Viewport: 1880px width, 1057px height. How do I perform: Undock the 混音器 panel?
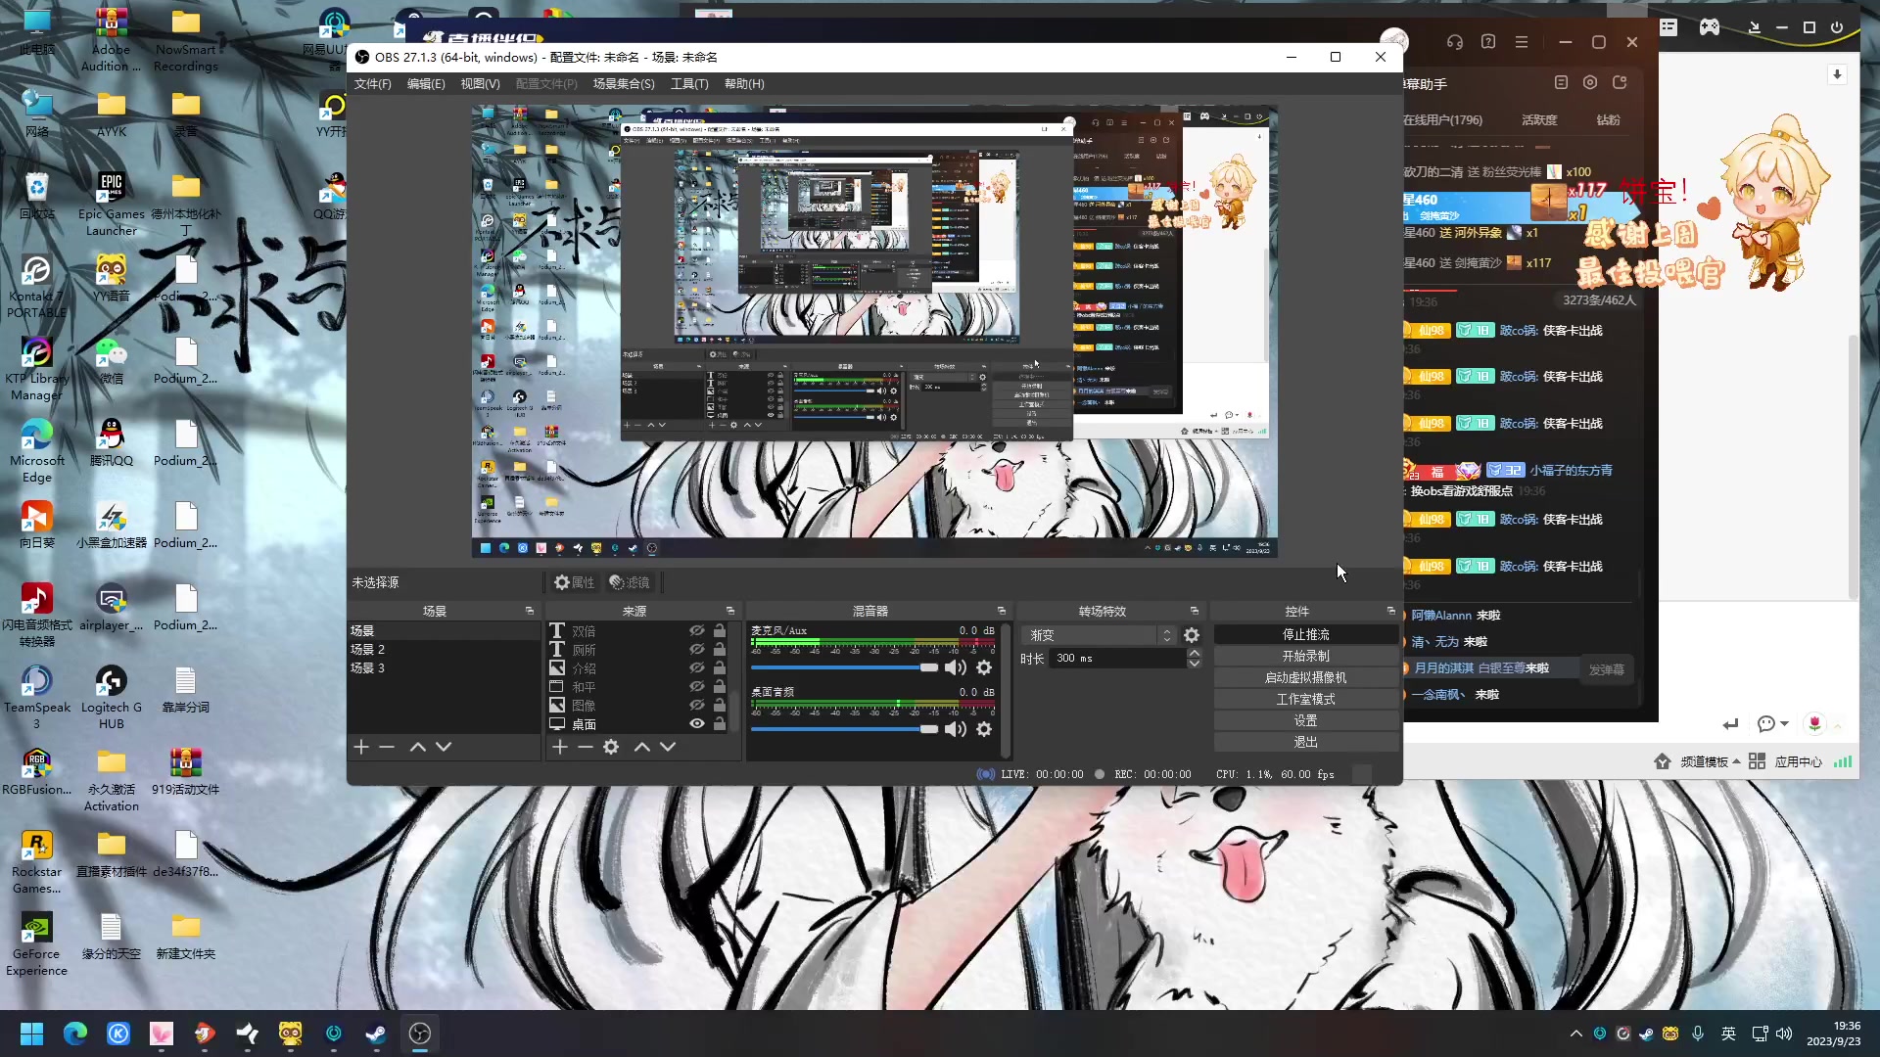(x=1002, y=611)
